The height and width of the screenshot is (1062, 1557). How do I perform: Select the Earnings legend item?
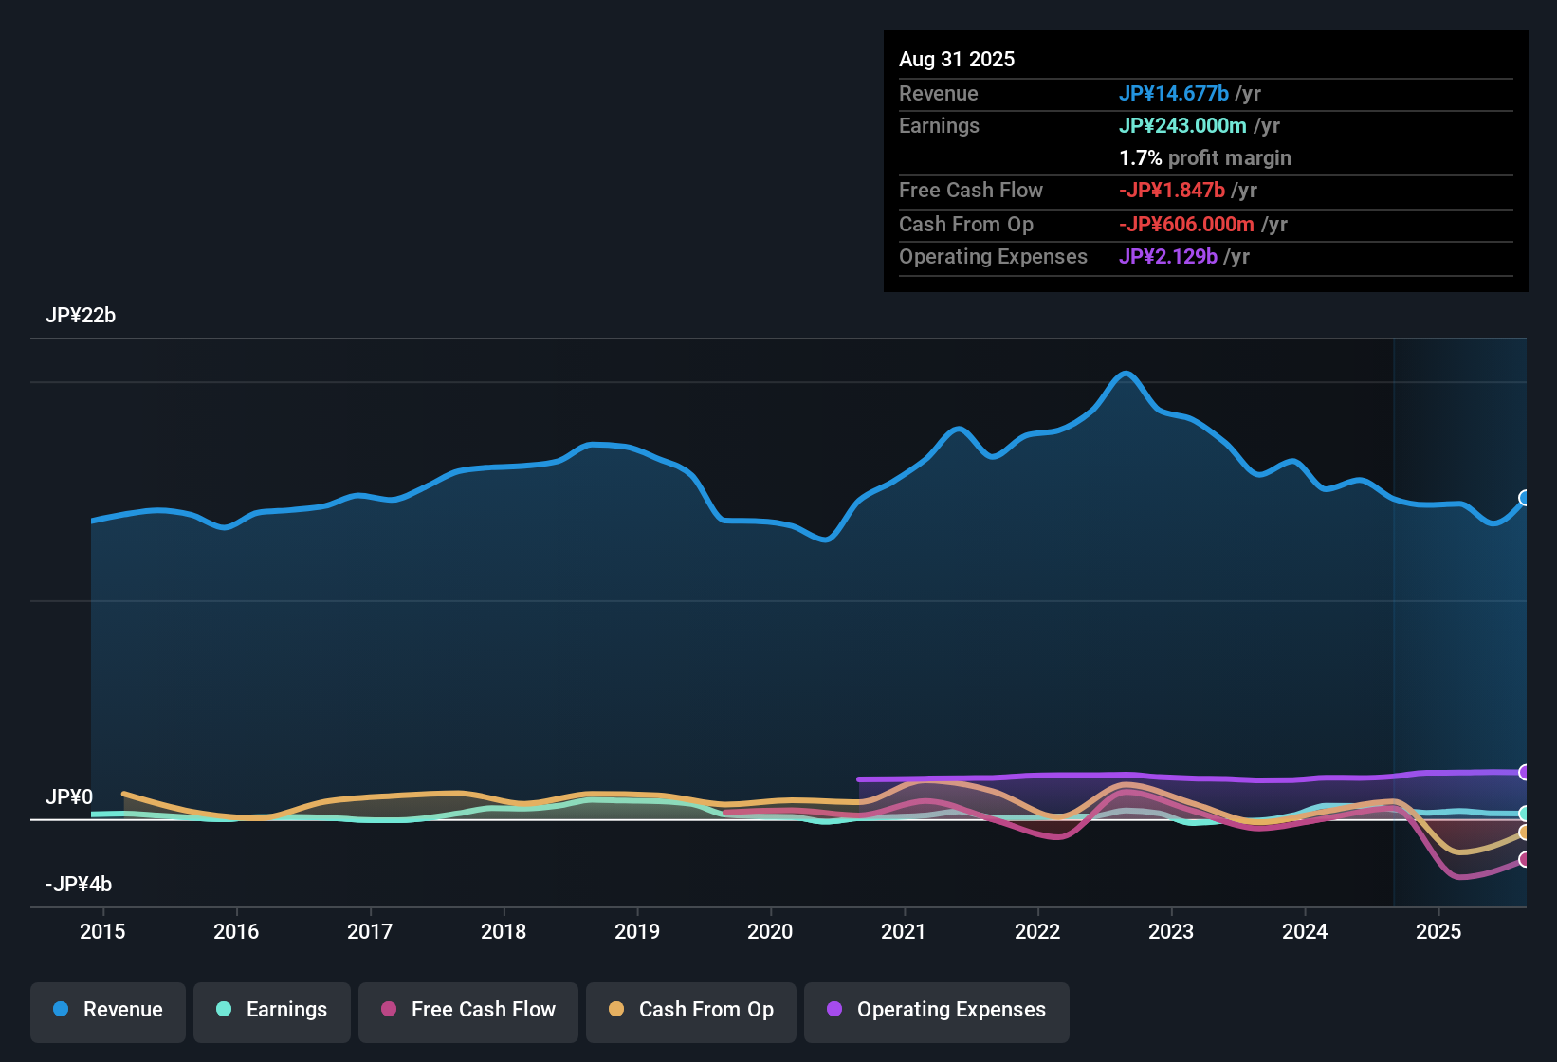coord(272,1010)
